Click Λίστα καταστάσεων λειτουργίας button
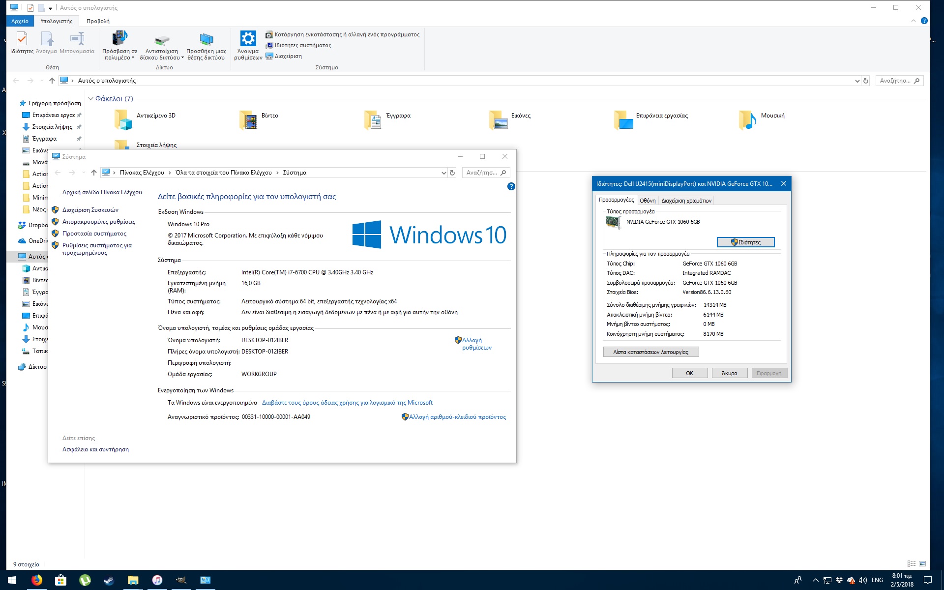 click(650, 352)
